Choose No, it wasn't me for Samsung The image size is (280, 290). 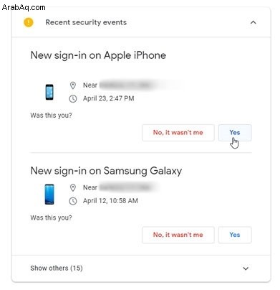click(x=178, y=235)
